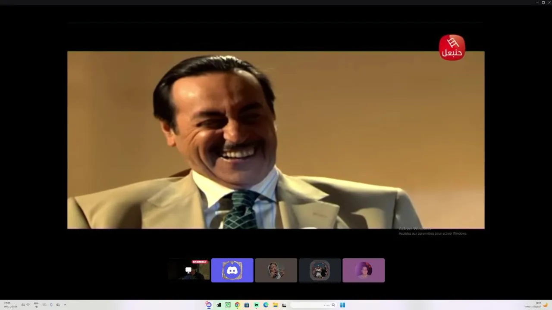Open the clock showing 17:05
Viewport: 552px width, 310px height.
11,305
